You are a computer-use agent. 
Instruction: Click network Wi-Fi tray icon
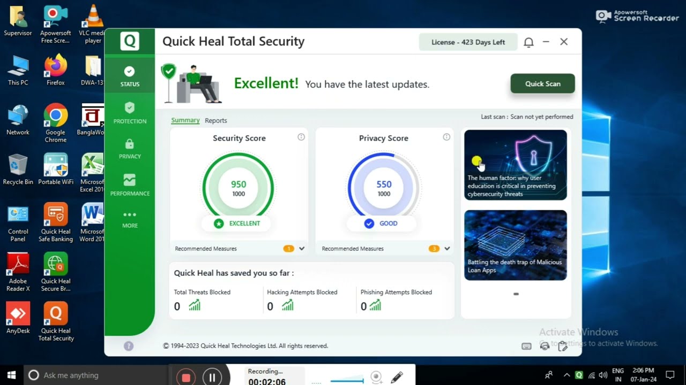tap(591, 375)
